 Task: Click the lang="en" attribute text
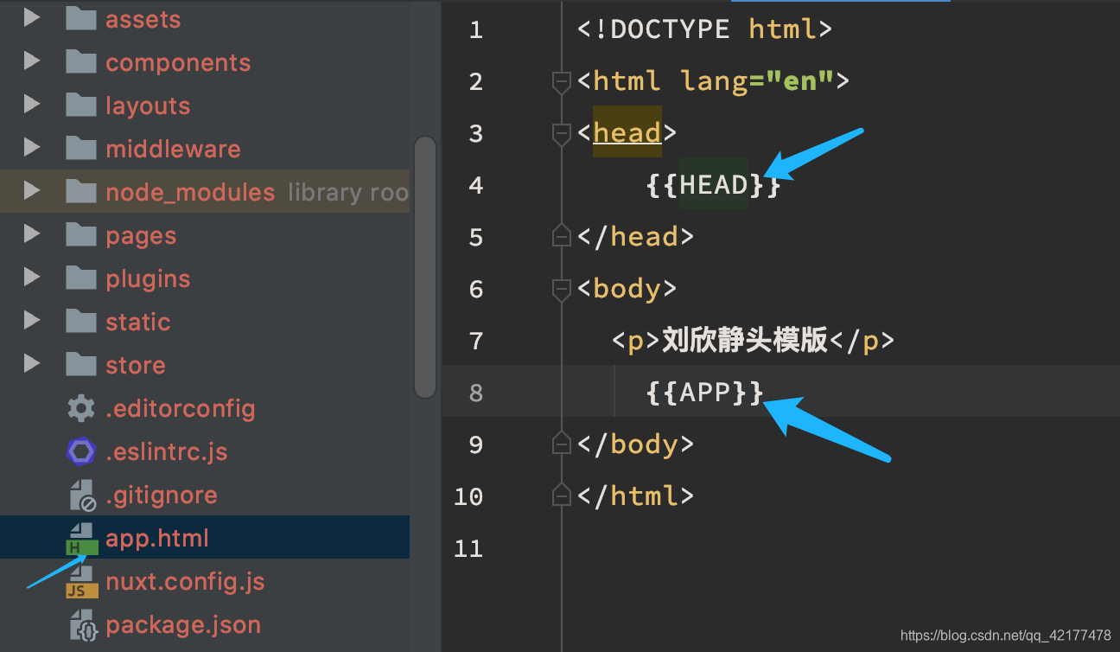[x=757, y=81]
